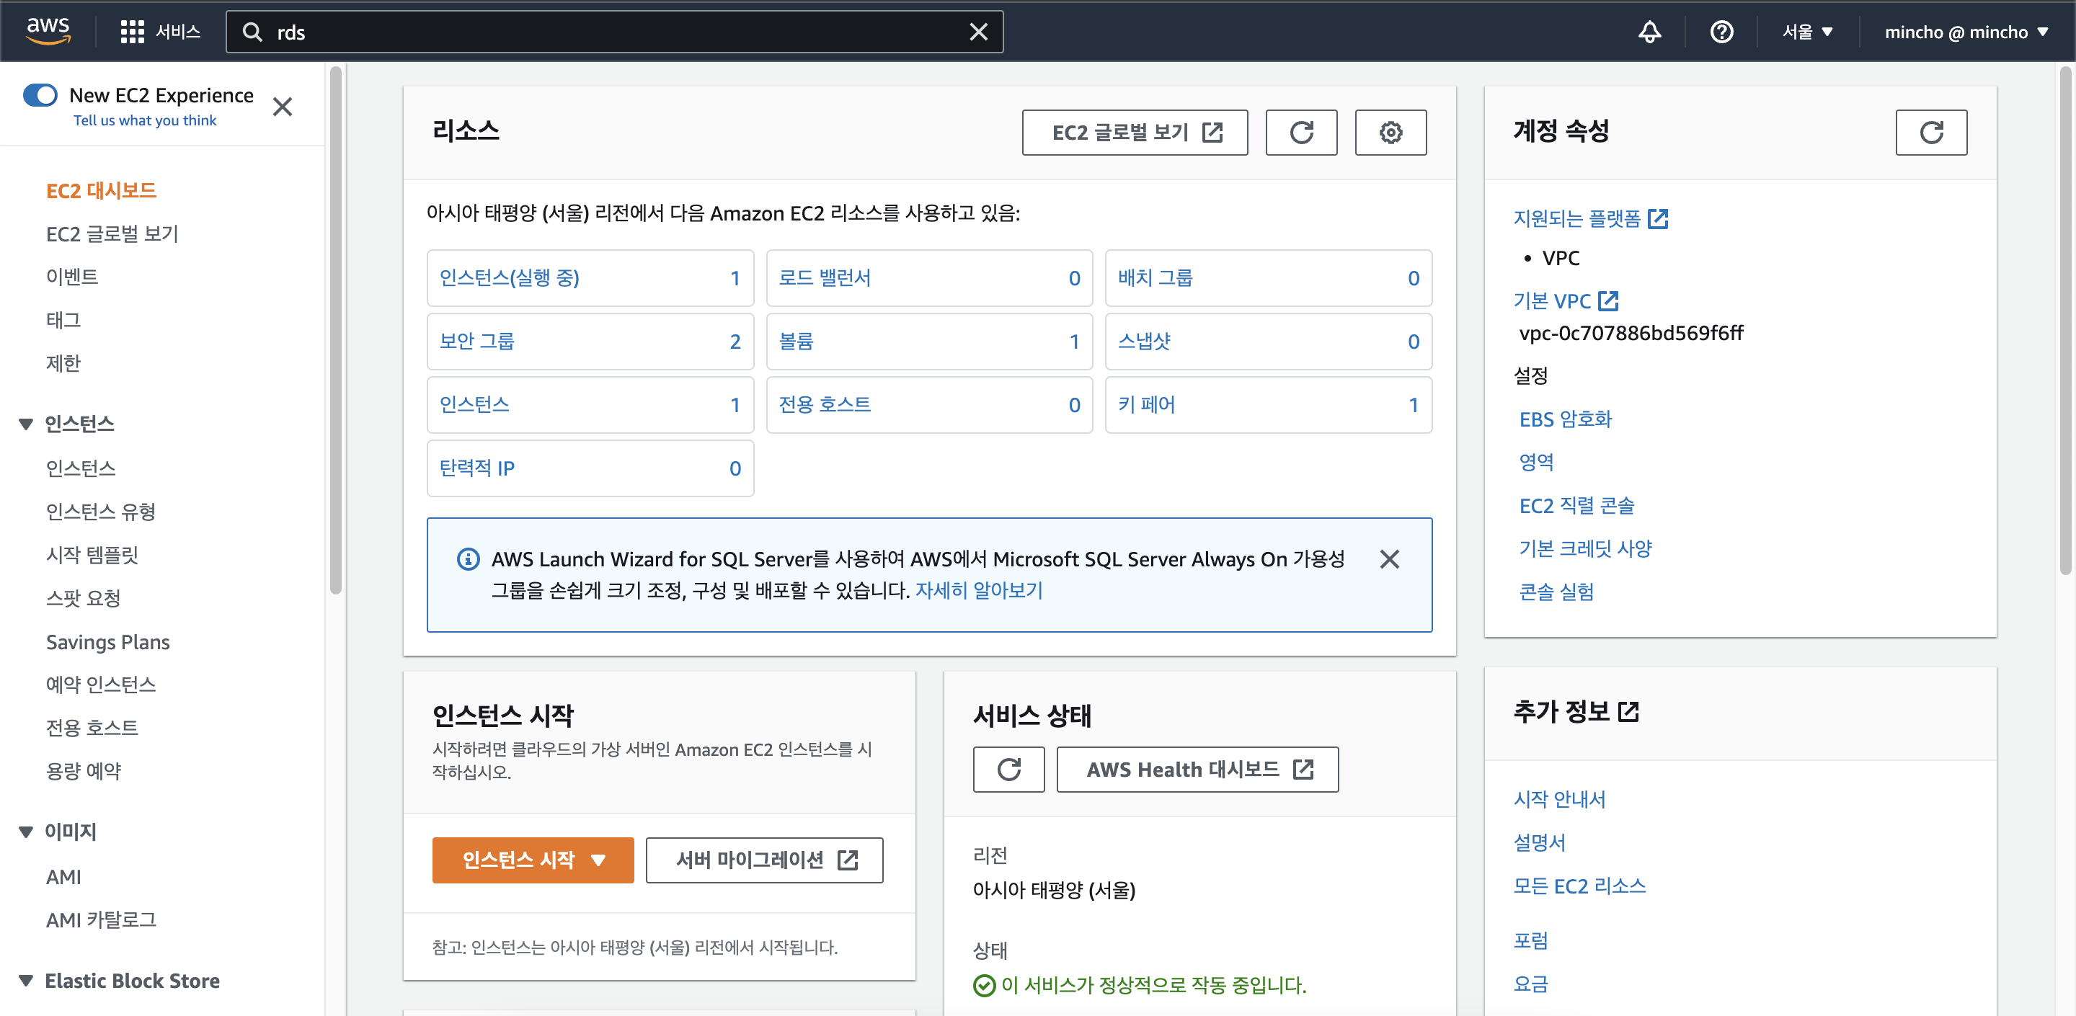Image resolution: width=2076 pixels, height=1016 pixels.
Task: Open the 볼륨 resource tile
Action: (929, 342)
